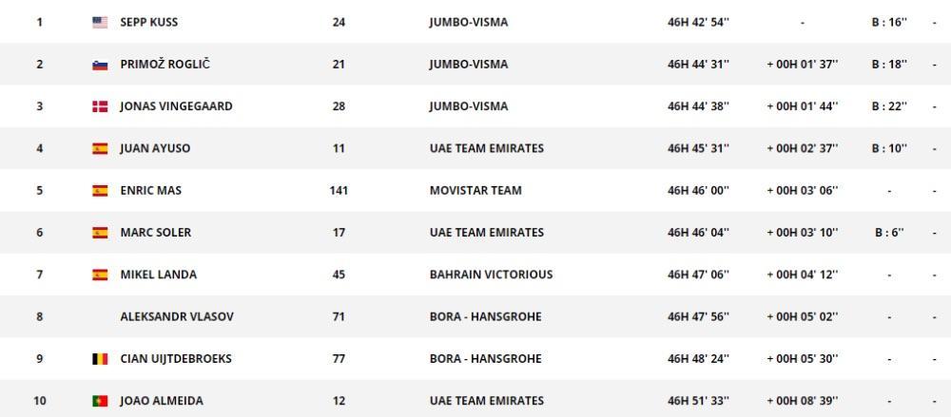Click the USA flag beside Sepp Kuss
Image resolution: width=951 pixels, height=417 pixels.
tap(100, 23)
